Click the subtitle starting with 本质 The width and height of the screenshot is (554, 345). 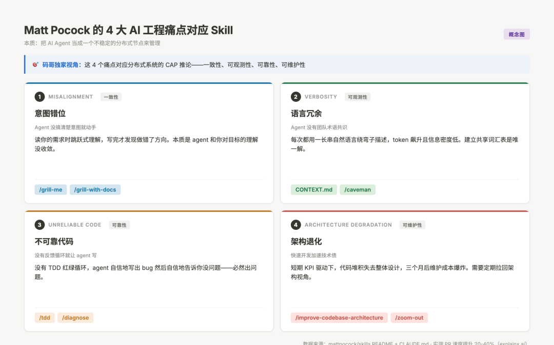coord(92,43)
